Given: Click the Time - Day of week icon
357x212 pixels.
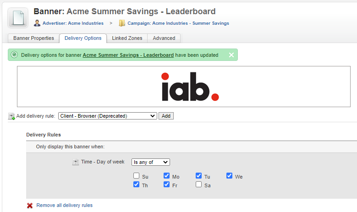Looking at the screenshot, I should [76, 162].
